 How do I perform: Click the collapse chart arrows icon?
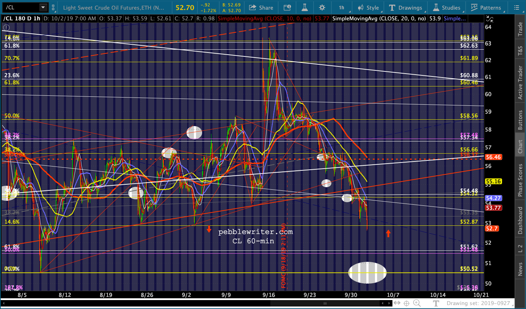pyautogui.click(x=490, y=19)
